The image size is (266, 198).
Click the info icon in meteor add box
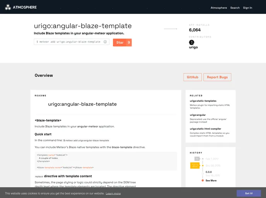105,42
